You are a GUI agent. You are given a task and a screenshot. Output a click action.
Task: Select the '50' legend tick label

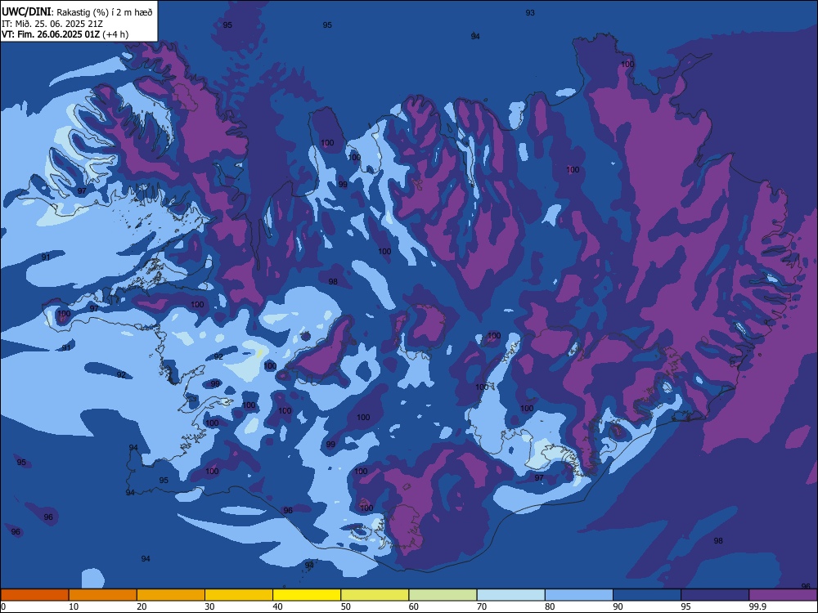pyautogui.click(x=345, y=606)
